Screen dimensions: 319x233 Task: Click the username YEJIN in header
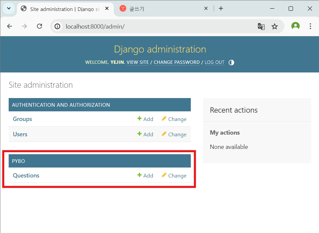click(117, 62)
